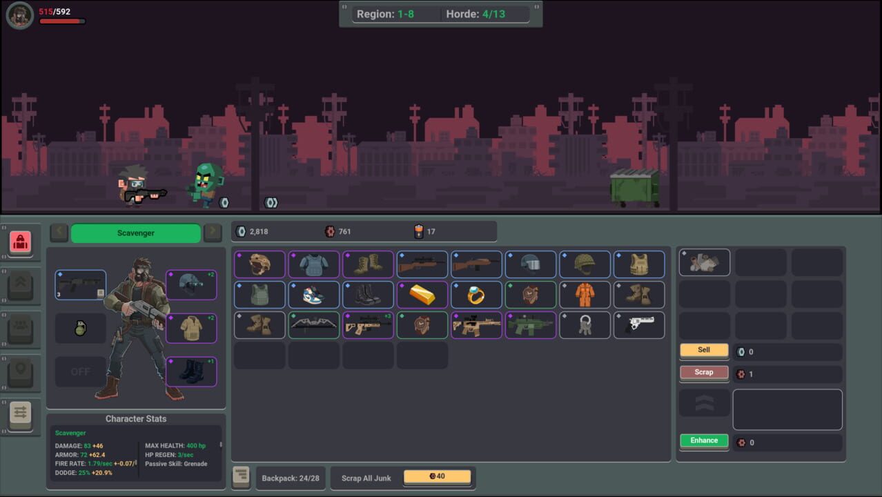Open the squad sidebar tab
Screen dimensions: 882x497
tap(21, 329)
